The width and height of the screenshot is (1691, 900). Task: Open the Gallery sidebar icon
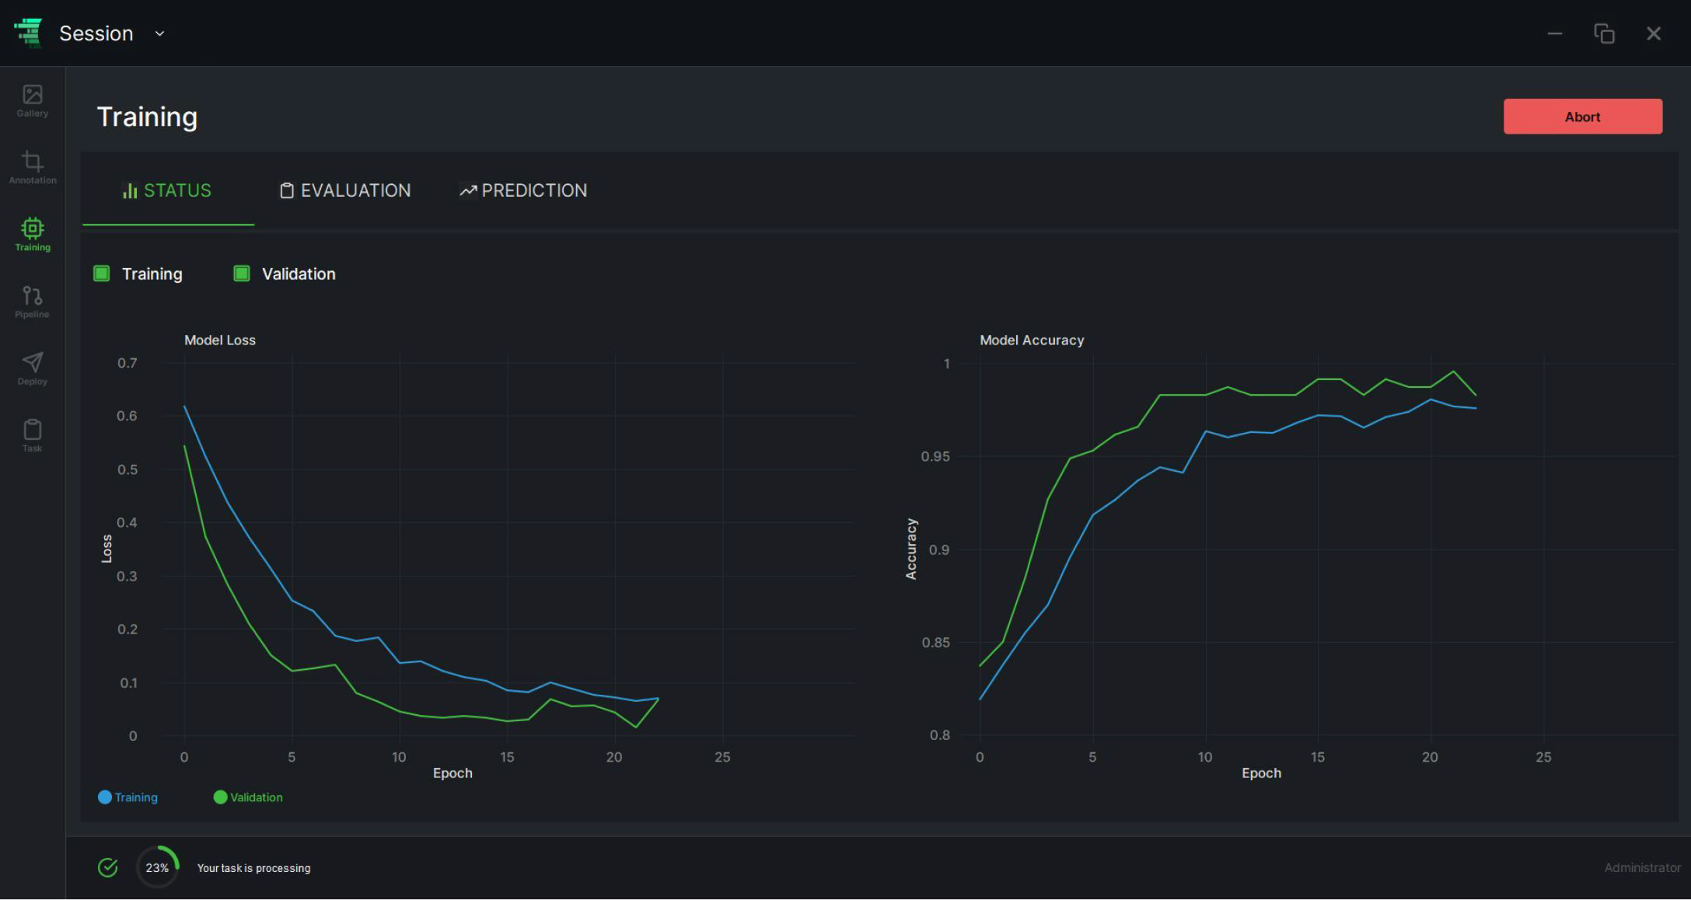[32, 101]
